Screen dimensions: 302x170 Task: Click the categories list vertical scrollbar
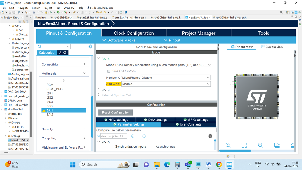click(92, 116)
